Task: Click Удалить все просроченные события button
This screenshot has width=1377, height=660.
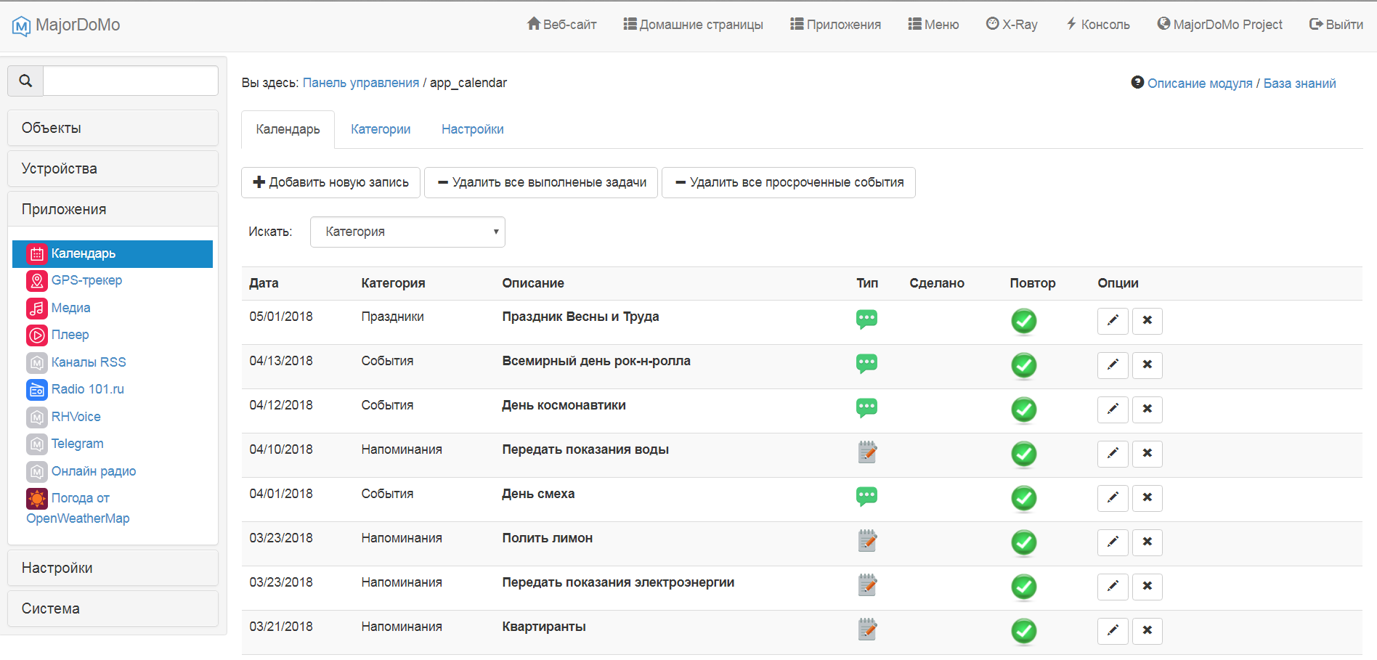Action: 788,183
